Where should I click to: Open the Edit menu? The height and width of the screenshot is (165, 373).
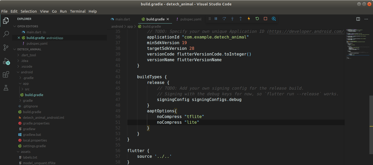pos(14,11)
